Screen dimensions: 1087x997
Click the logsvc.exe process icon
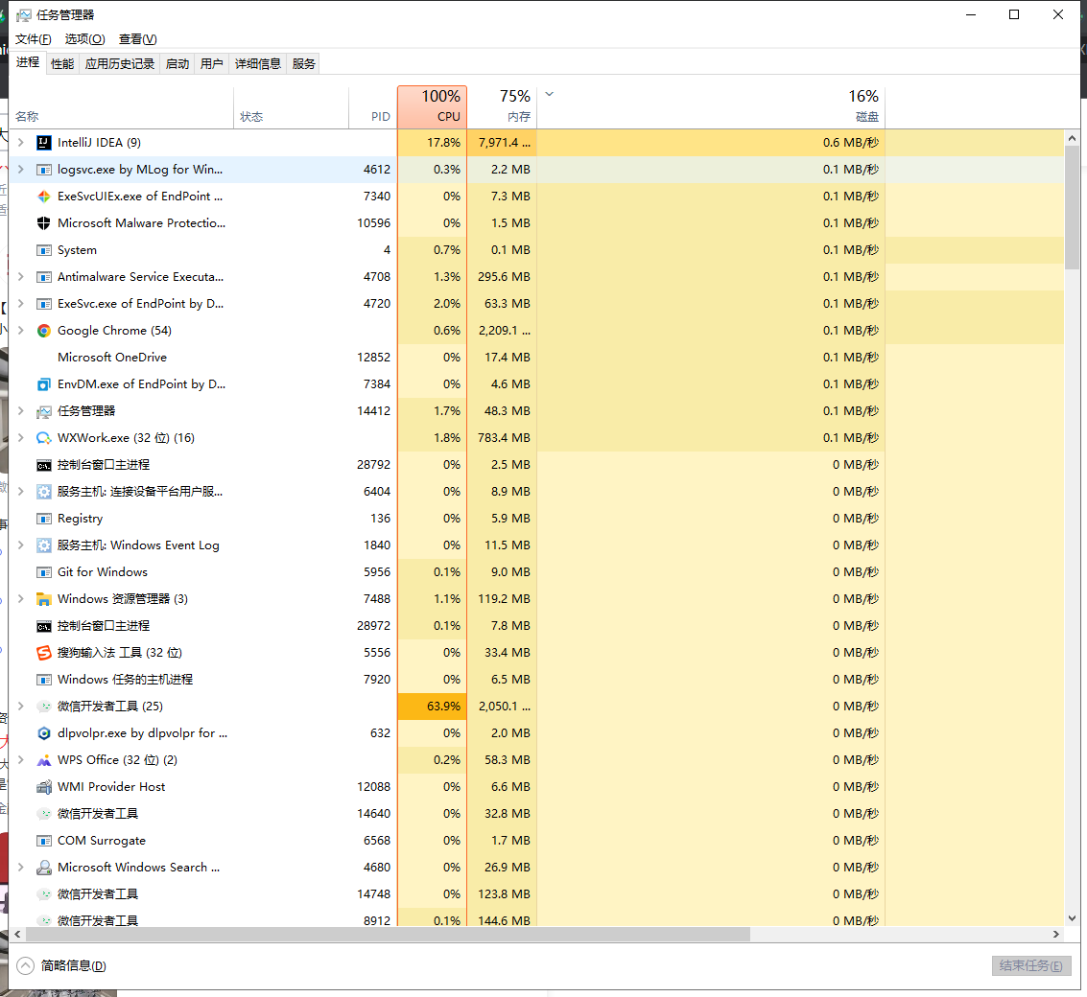[44, 170]
